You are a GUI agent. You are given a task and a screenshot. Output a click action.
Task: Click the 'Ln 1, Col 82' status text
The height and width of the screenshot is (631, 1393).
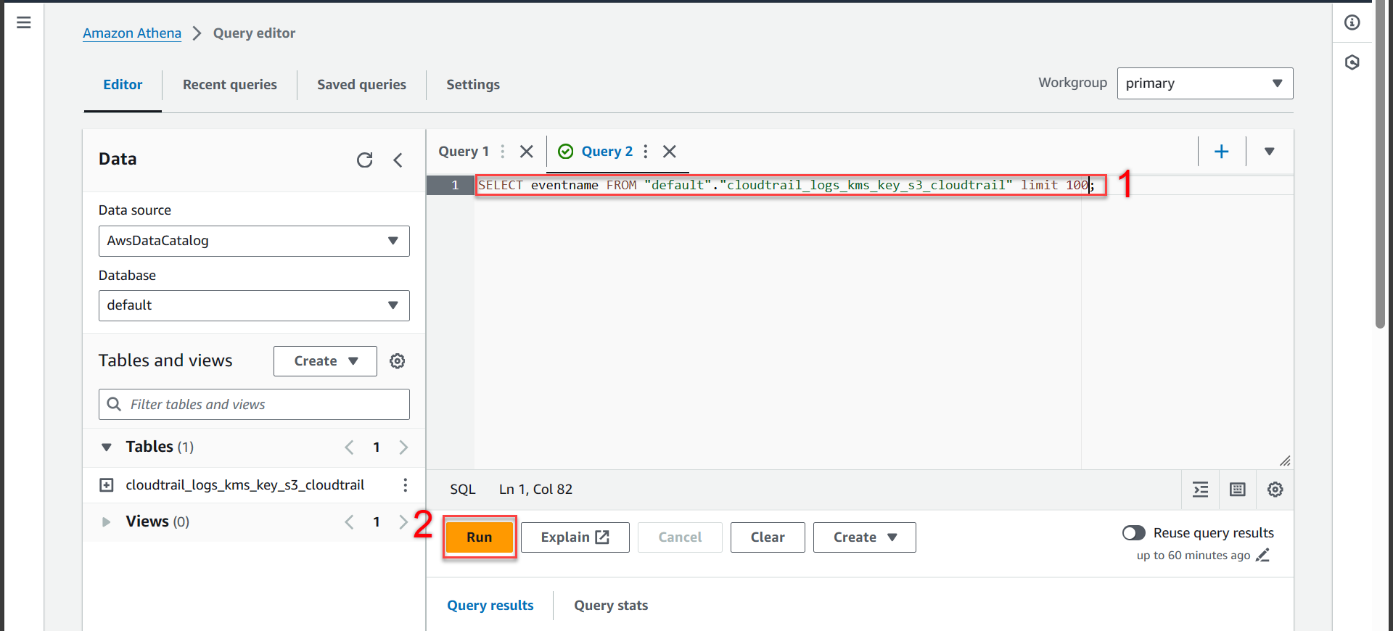point(535,490)
